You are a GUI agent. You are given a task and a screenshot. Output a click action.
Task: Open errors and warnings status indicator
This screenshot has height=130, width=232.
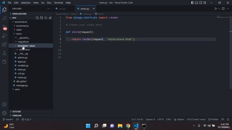click(26, 120)
